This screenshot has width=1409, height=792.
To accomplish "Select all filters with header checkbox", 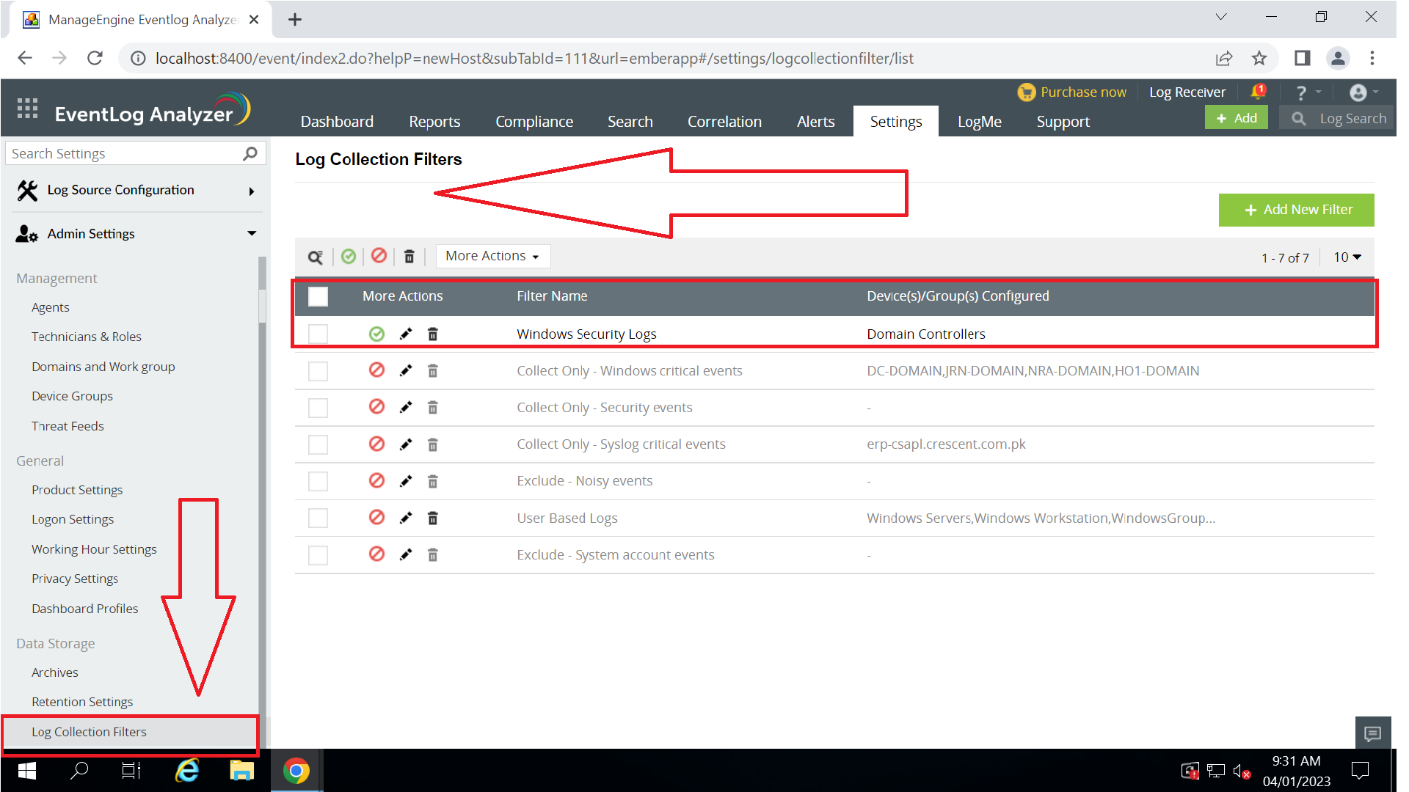I will tap(318, 296).
